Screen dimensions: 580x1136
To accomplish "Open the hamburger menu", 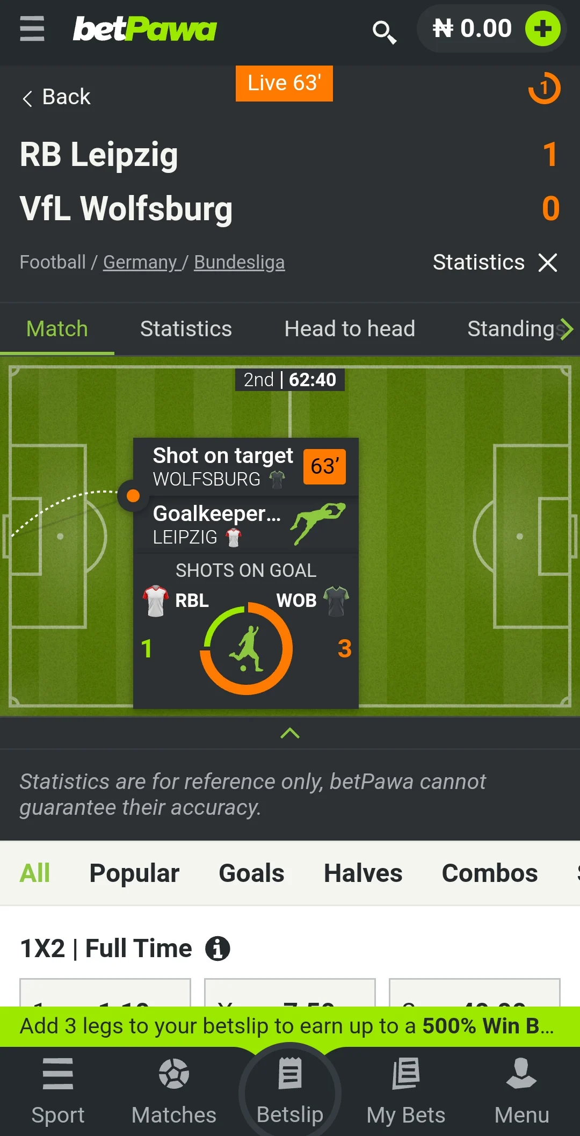I will coord(32,31).
